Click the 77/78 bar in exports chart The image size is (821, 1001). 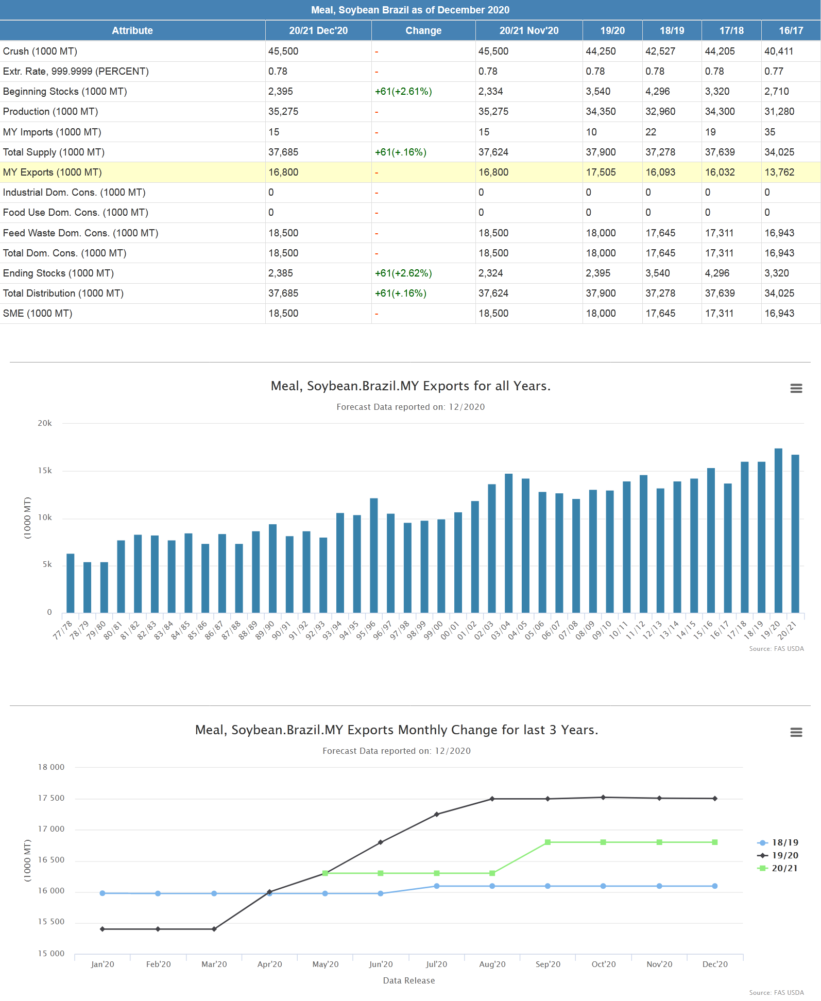(71, 583)
